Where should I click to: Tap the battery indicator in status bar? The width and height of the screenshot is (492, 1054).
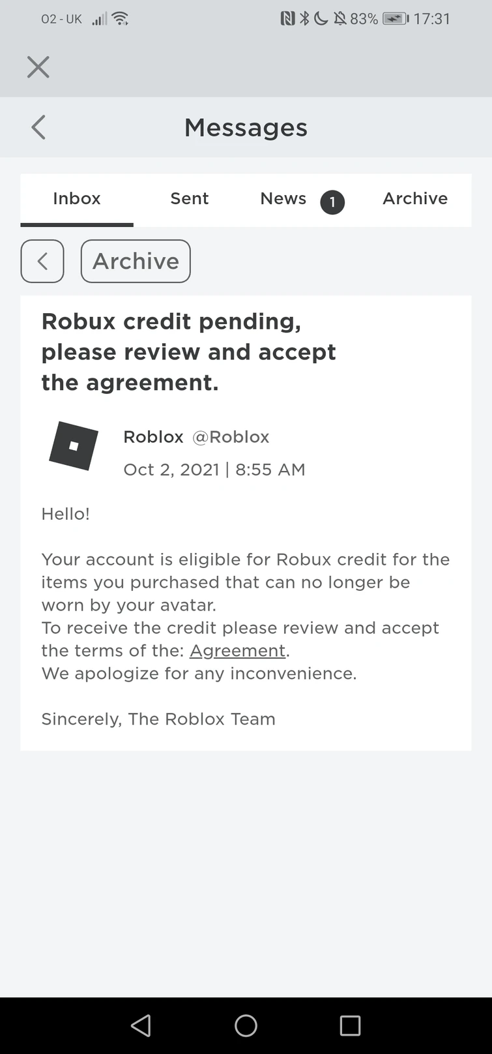pyautogui.click(x=395, y=19)
